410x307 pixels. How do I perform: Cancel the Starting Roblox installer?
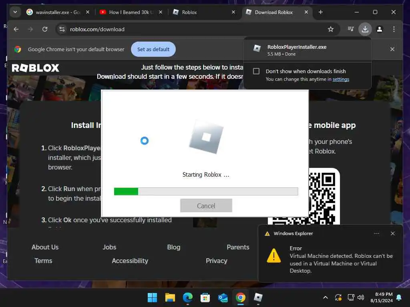click(206, 206)
